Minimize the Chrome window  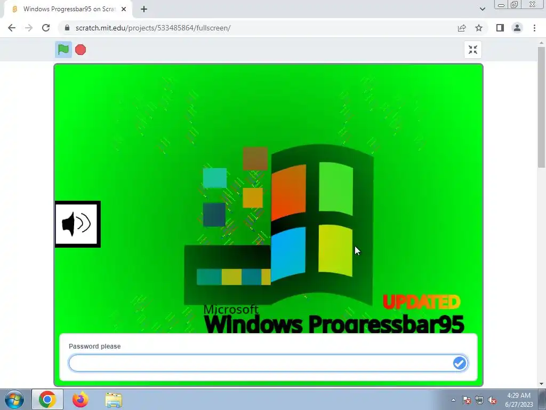(x=501, y=5)
